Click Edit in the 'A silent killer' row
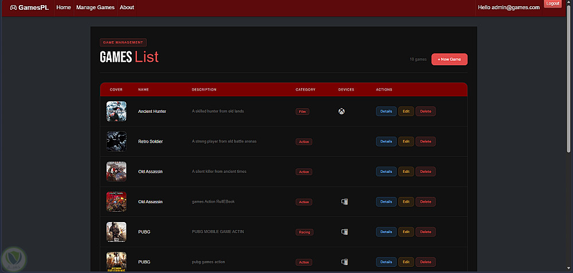 coord(406,172)
